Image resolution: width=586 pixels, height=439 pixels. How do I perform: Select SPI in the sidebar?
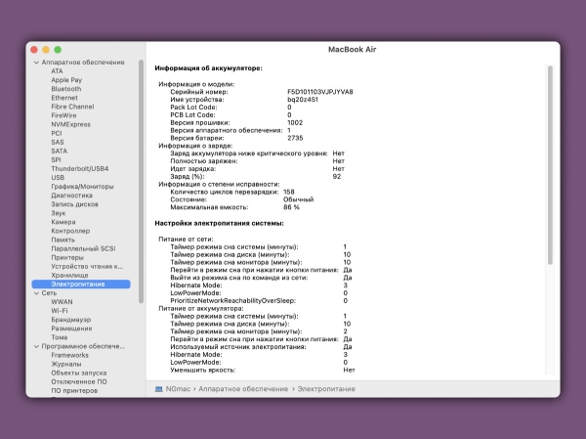tap(56, 159)
